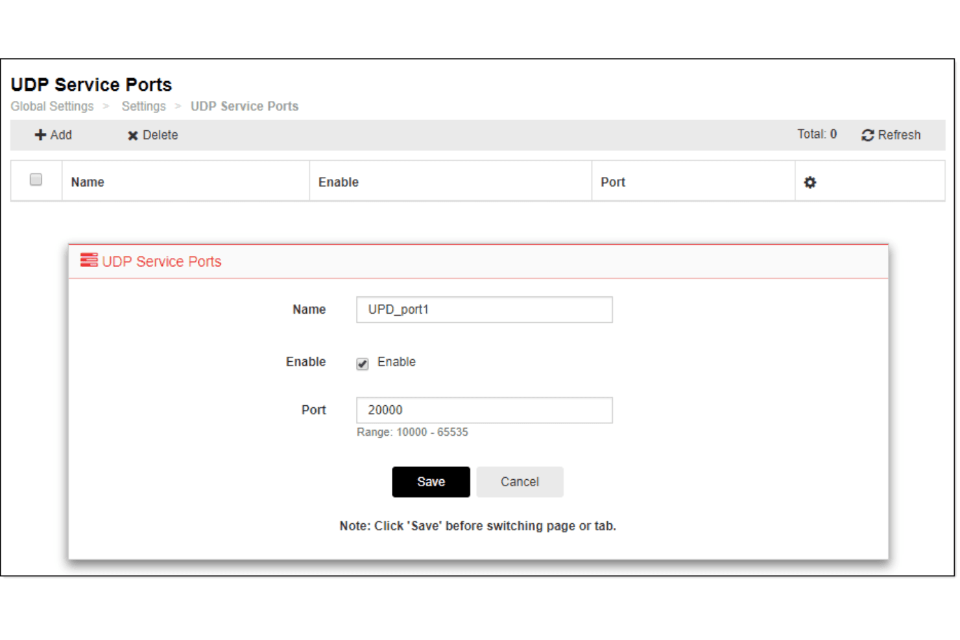960x640 pixels.
Task: Click the UDP Service Ports page heading
Action: [x=91, y=85]
